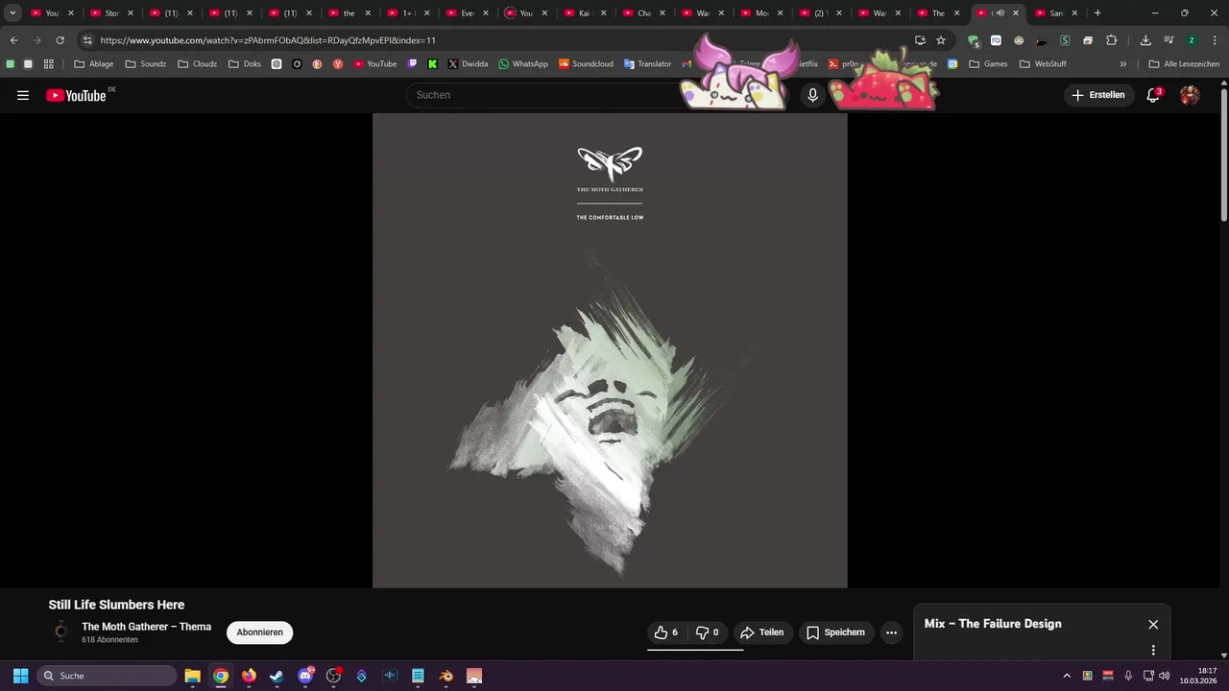
Task: Open the Translator bookmark
Action: [648, 64]
